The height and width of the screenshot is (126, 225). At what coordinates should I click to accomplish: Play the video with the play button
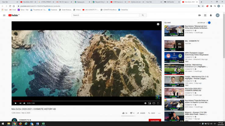tap(16, 103)
